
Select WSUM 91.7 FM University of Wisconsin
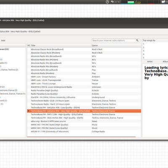(x=84, y=131)
